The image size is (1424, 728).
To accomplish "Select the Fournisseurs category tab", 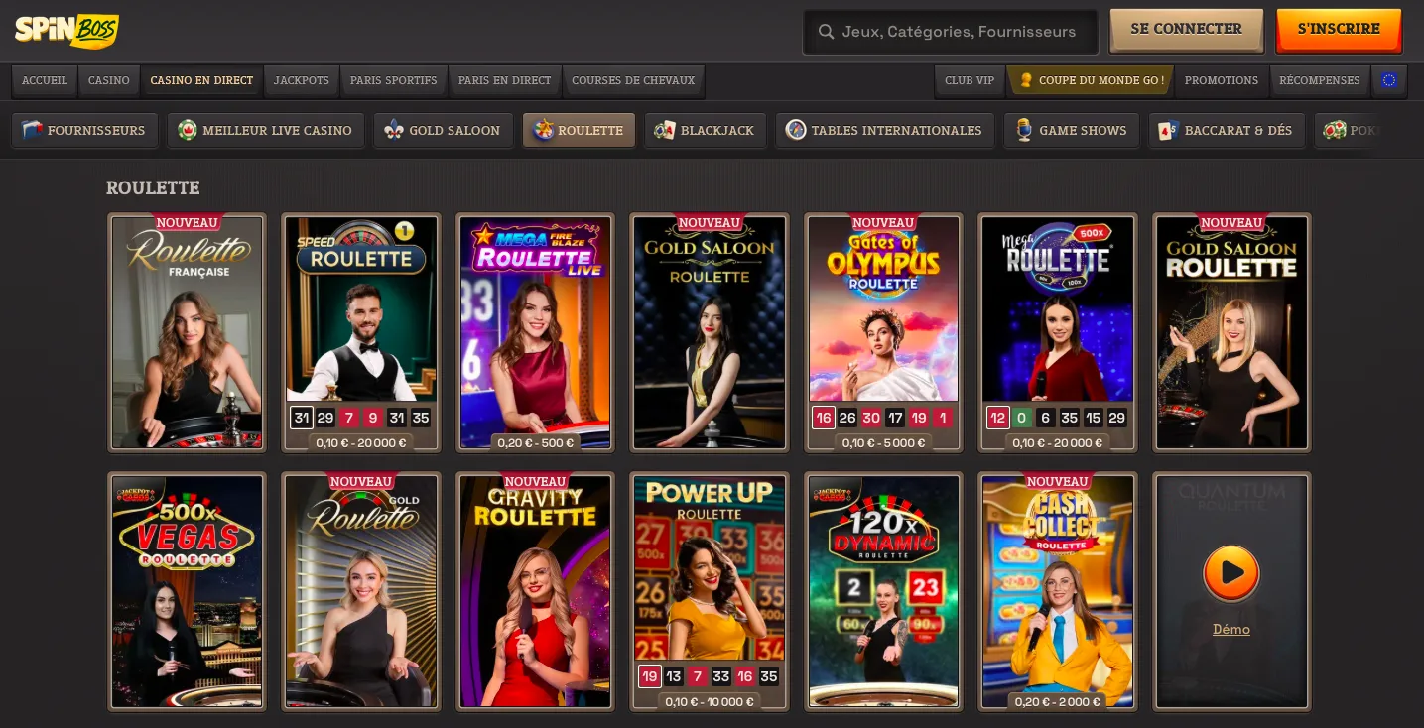I will tap(84, 130).
